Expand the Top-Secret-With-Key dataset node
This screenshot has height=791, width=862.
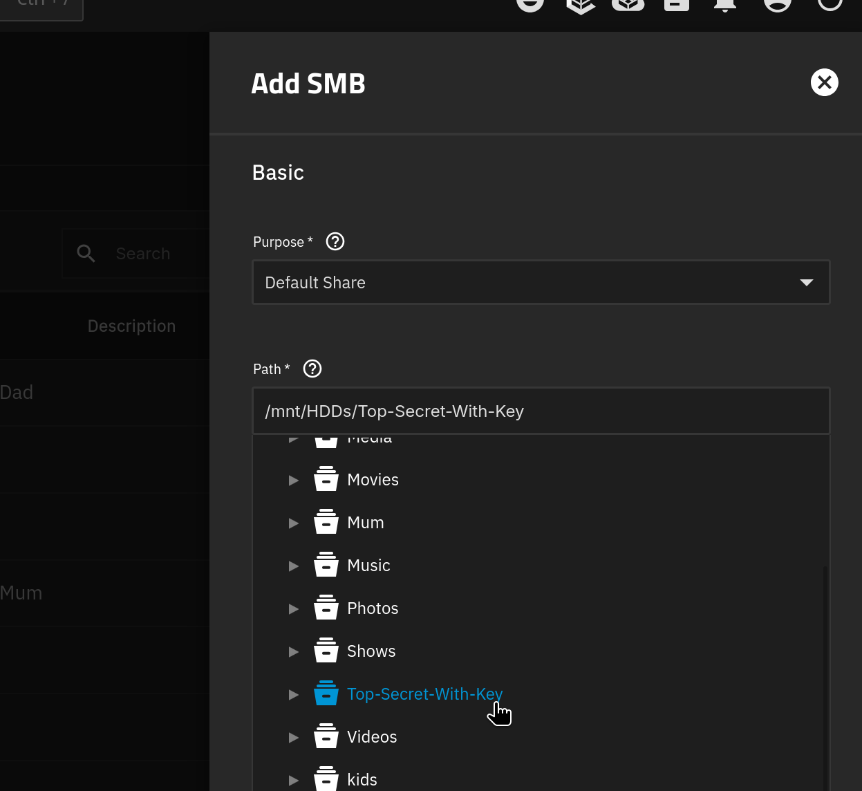click(x=294, y=694)
